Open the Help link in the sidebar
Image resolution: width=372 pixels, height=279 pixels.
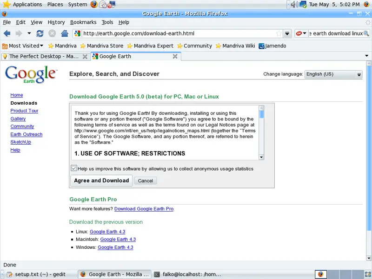(x=15, y=150)
